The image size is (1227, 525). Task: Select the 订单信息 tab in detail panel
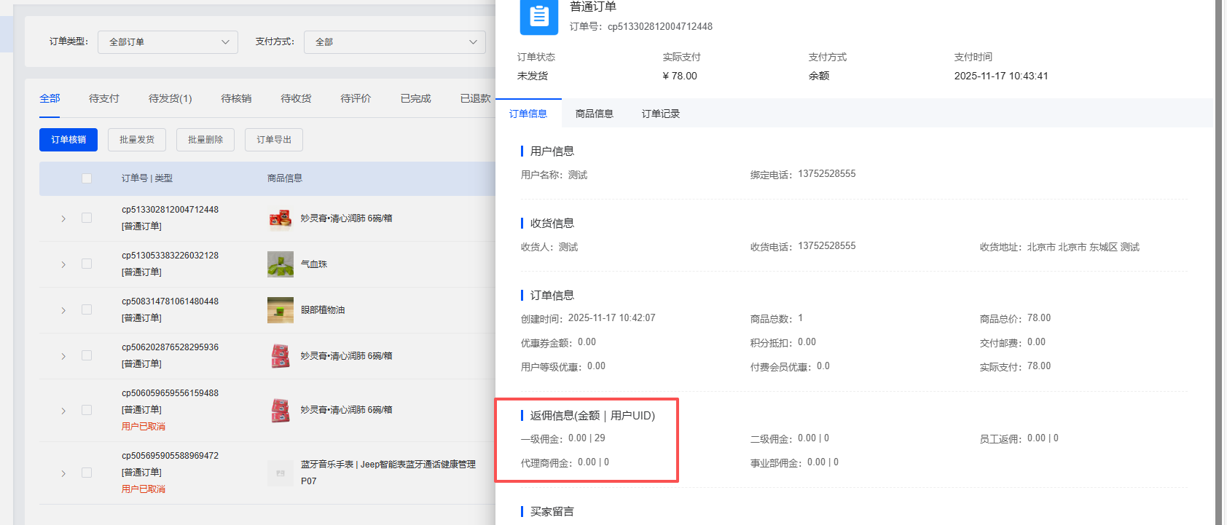[x=528, y=114]
